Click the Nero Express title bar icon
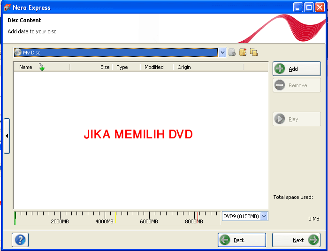The height and width of the screenshot is (251, 328). [x=7, y=8]
